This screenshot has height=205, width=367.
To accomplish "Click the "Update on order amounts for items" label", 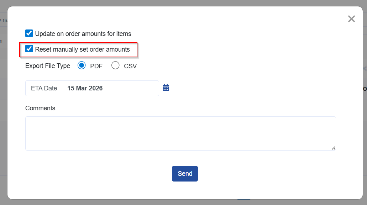I will (83, 34).
